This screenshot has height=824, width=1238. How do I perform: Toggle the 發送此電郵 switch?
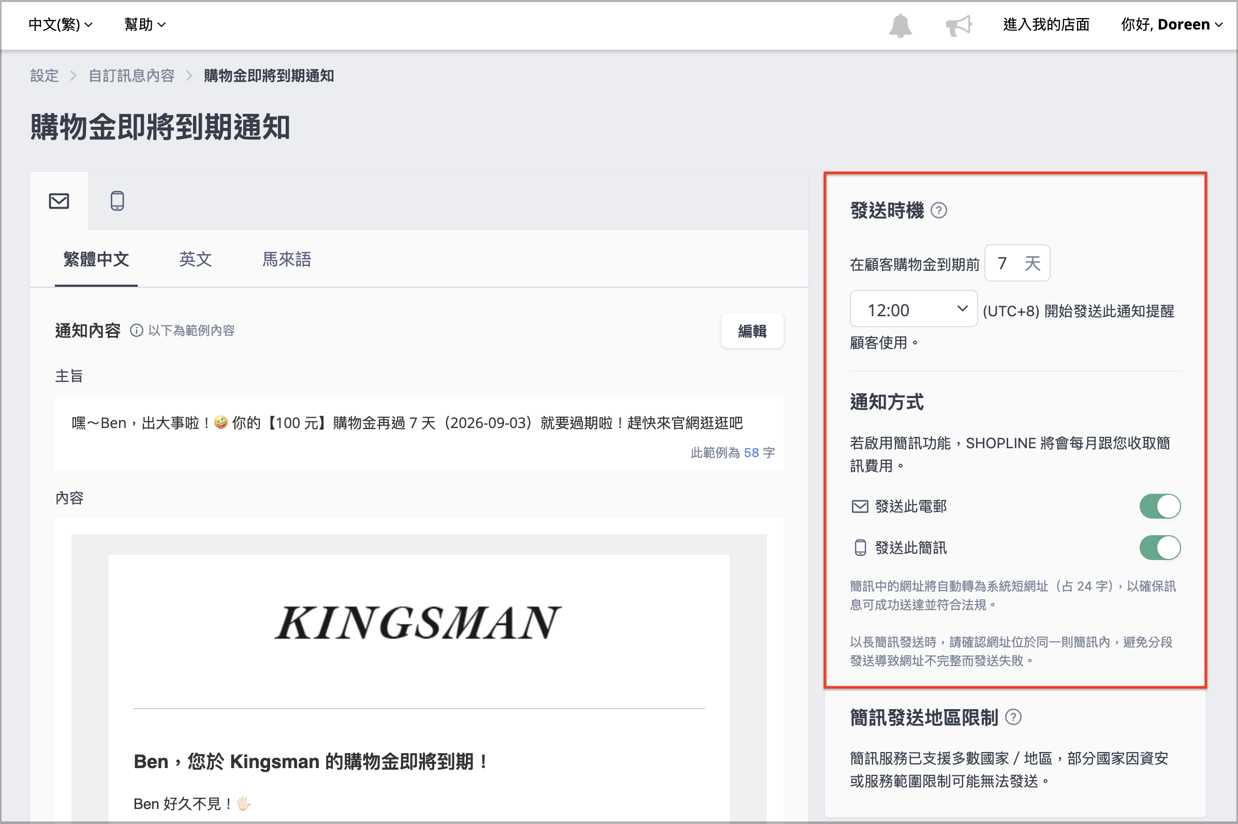(x=1160, y=507)
